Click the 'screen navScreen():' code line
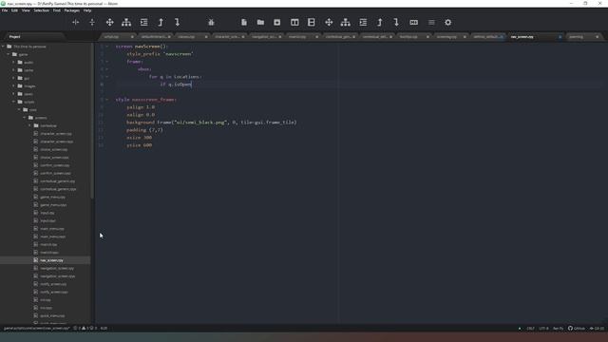 pos(142,47)
